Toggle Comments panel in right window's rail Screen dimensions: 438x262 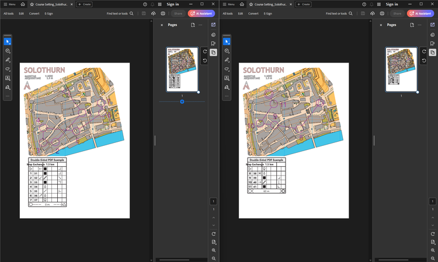tap(432, 34)
